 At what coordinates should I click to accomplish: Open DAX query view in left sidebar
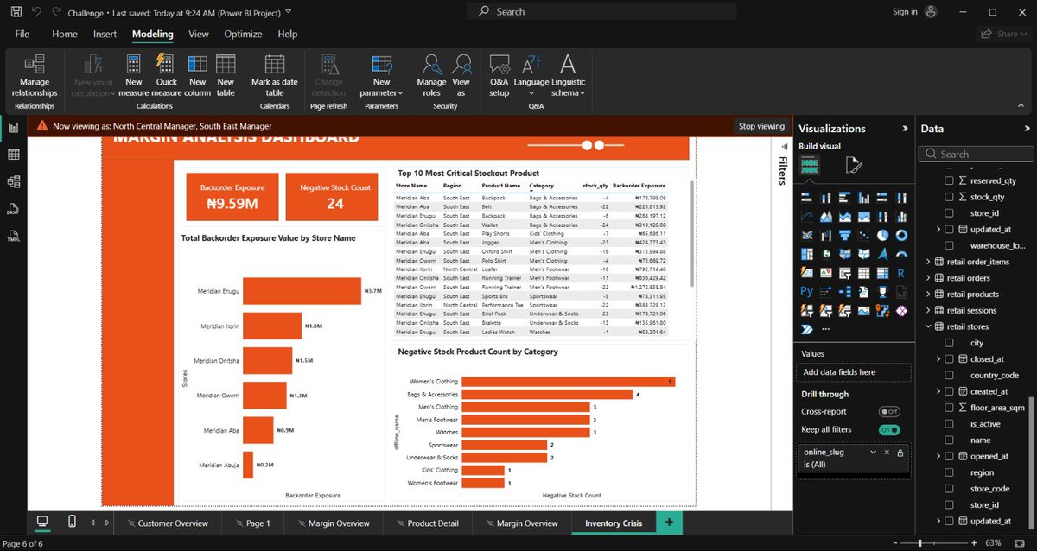pyautogui.click(x=13, y=208)
